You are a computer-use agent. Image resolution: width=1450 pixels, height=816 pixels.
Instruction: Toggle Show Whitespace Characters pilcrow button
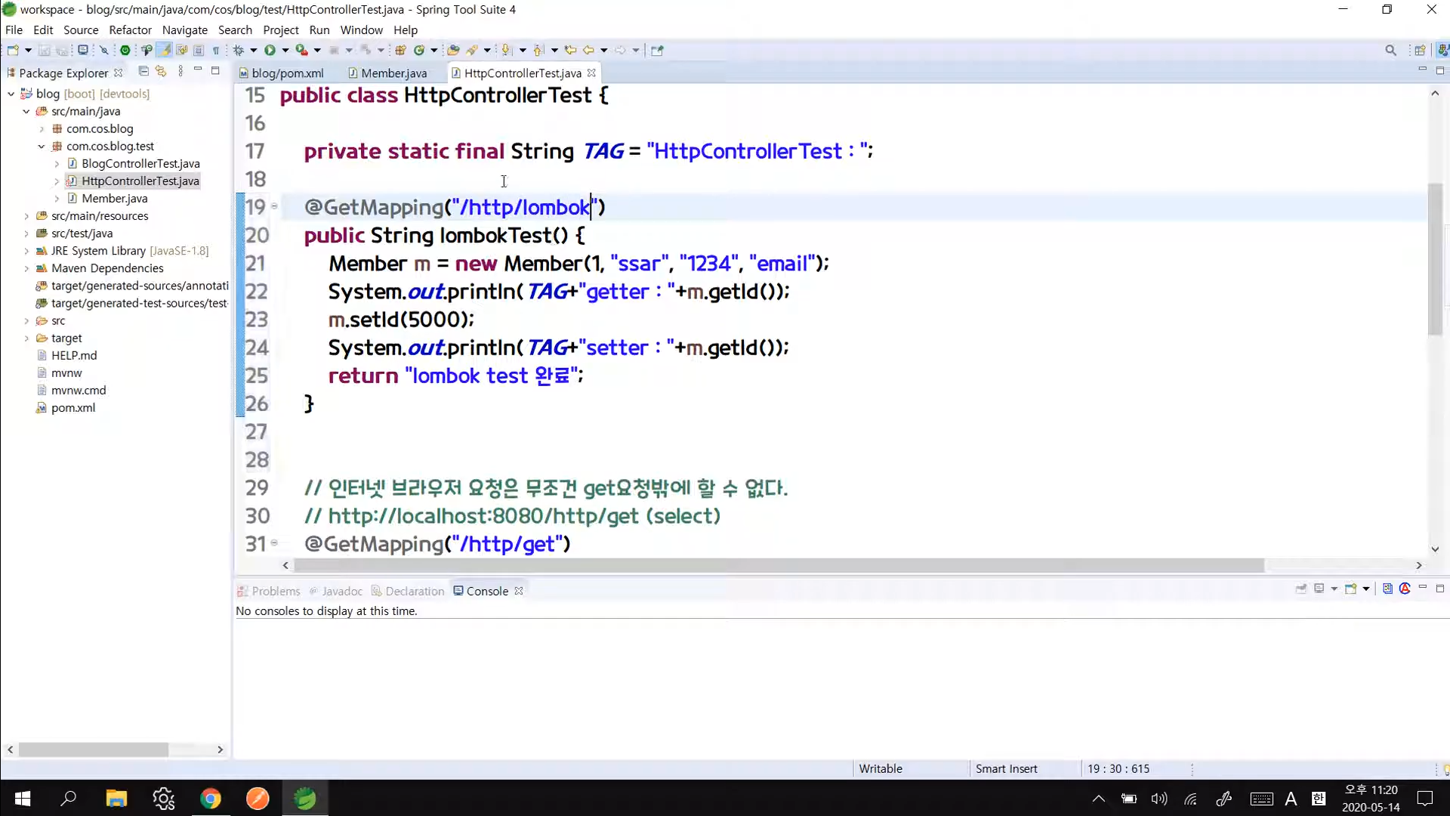pos(216,50)
